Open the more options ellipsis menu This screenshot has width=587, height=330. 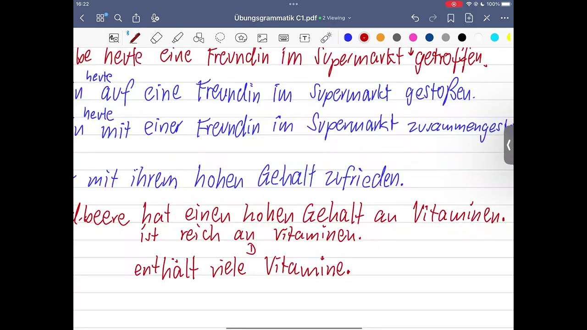tap(505, 18)
